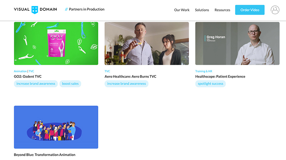Click the Order Video button
Viewport: 286px width, 160px height.
tap(250, 10)
